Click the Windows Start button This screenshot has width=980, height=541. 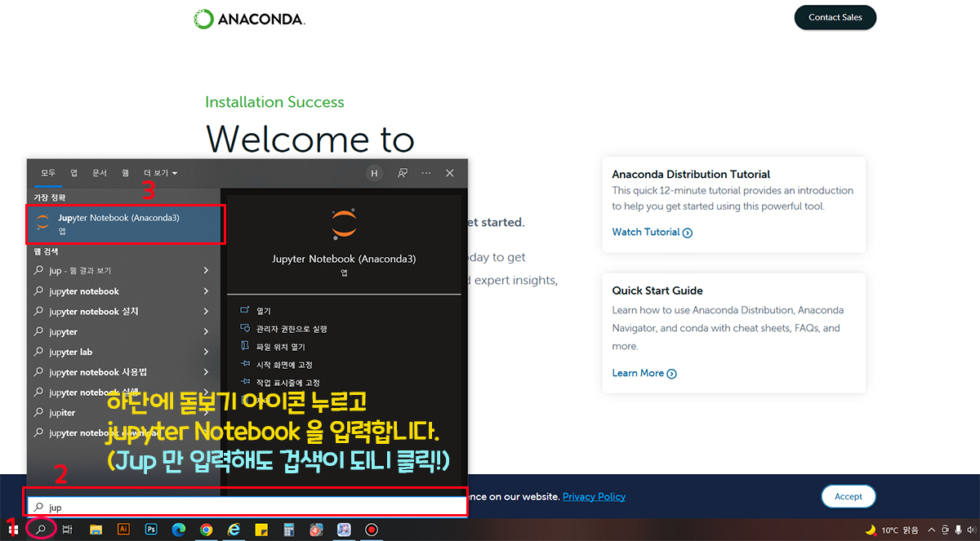coord(11,530)
